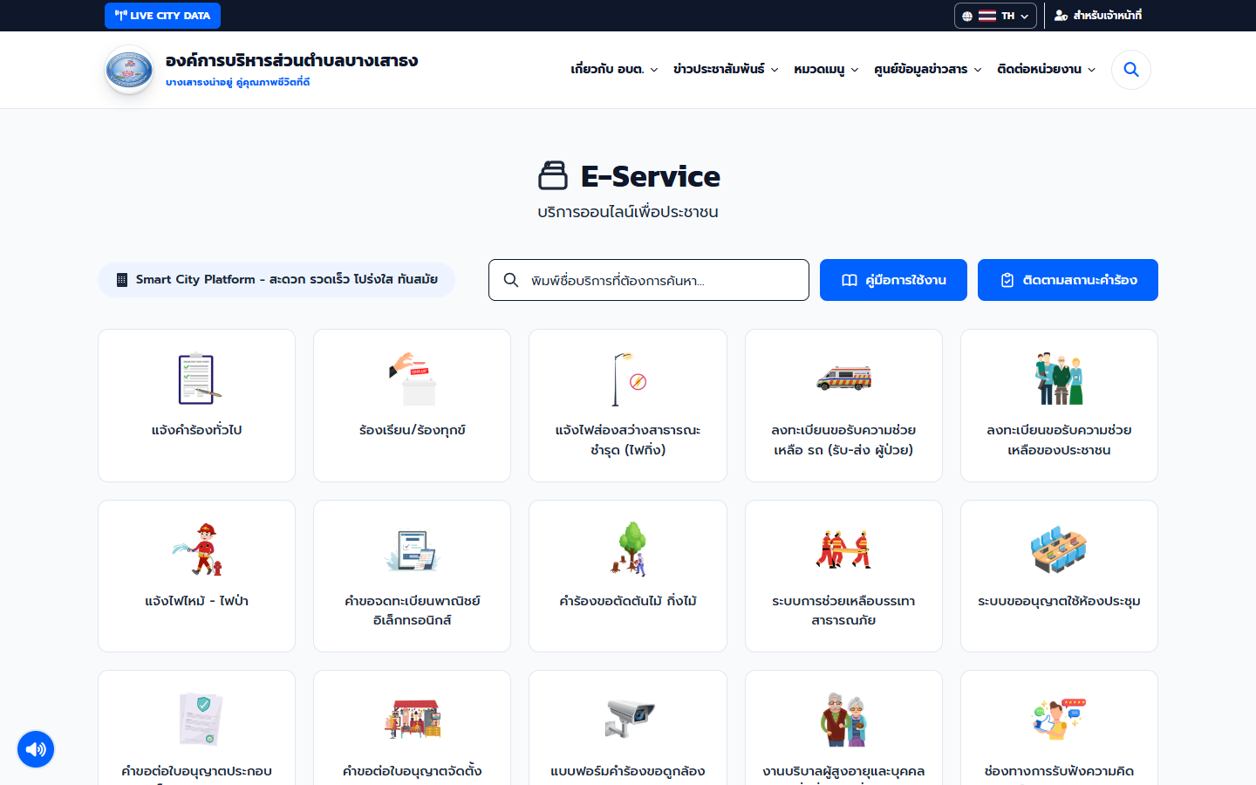The image size is (1256, 785).
Task: Open the ambulance patient transport icon
Action: pos(843,379)
